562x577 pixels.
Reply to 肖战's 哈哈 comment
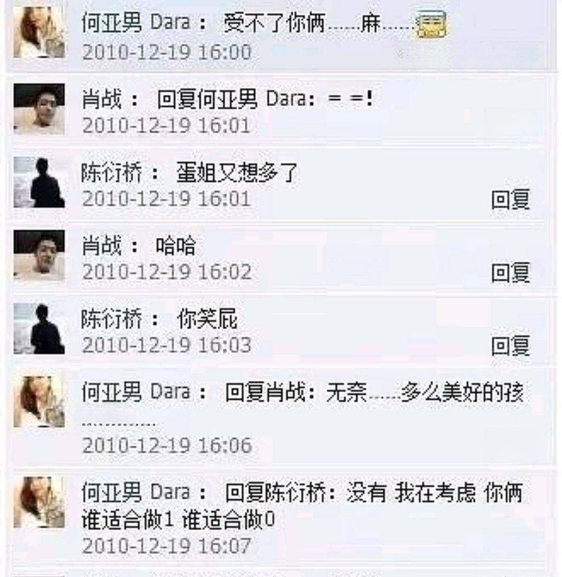pyautogui.click(x=510, y=273)
